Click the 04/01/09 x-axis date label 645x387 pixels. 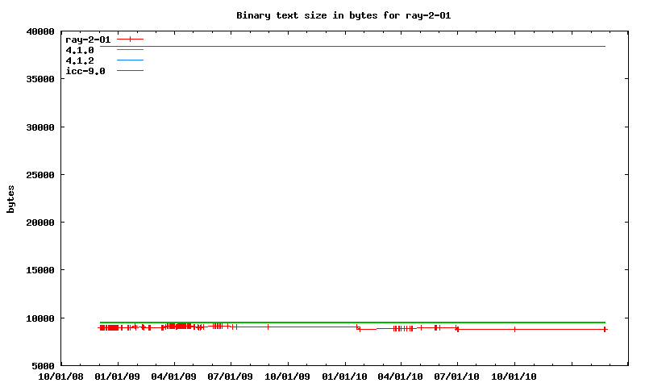tap(174, 377)
